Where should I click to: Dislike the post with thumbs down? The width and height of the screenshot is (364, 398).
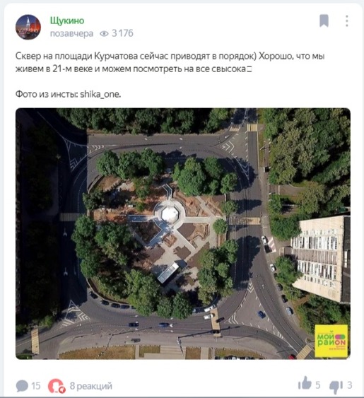tap(336, 387)
